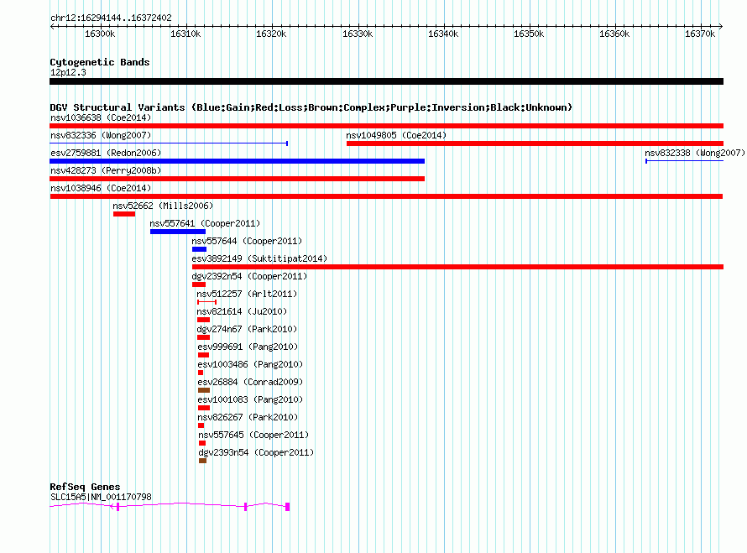Select the nsv512257 thin red interval glyph
Image resolution: width=747 pixels, height=553 pixels.
pyautogui.click(x=206, y=302)
